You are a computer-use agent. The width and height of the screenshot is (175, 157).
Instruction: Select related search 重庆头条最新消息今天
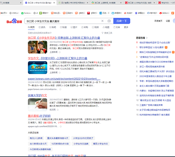click(58, 138)
